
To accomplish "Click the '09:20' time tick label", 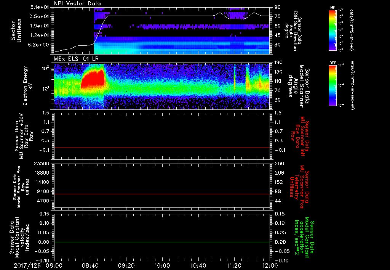I will (126, 265).
